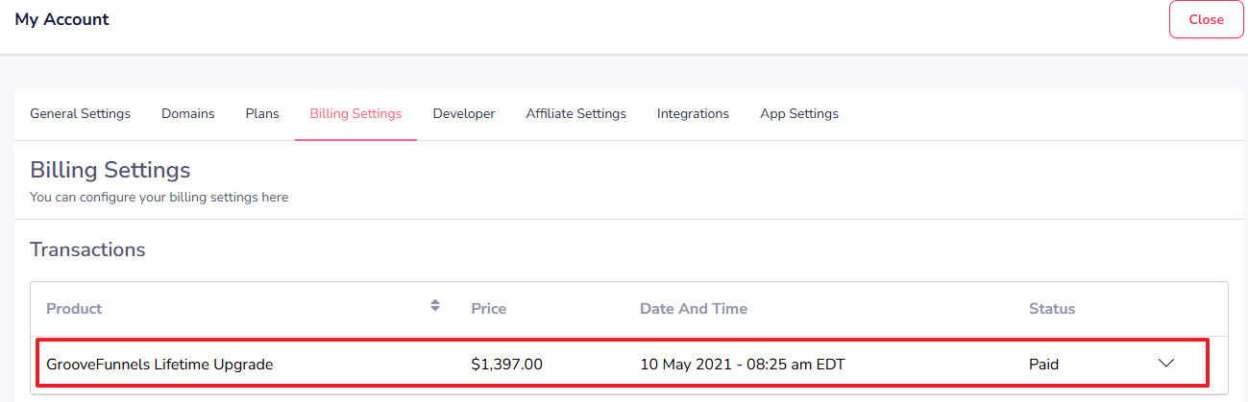This screenshot has height=402, width=1248.
Task: Close the My Account panel
Action: (1206, 19)
